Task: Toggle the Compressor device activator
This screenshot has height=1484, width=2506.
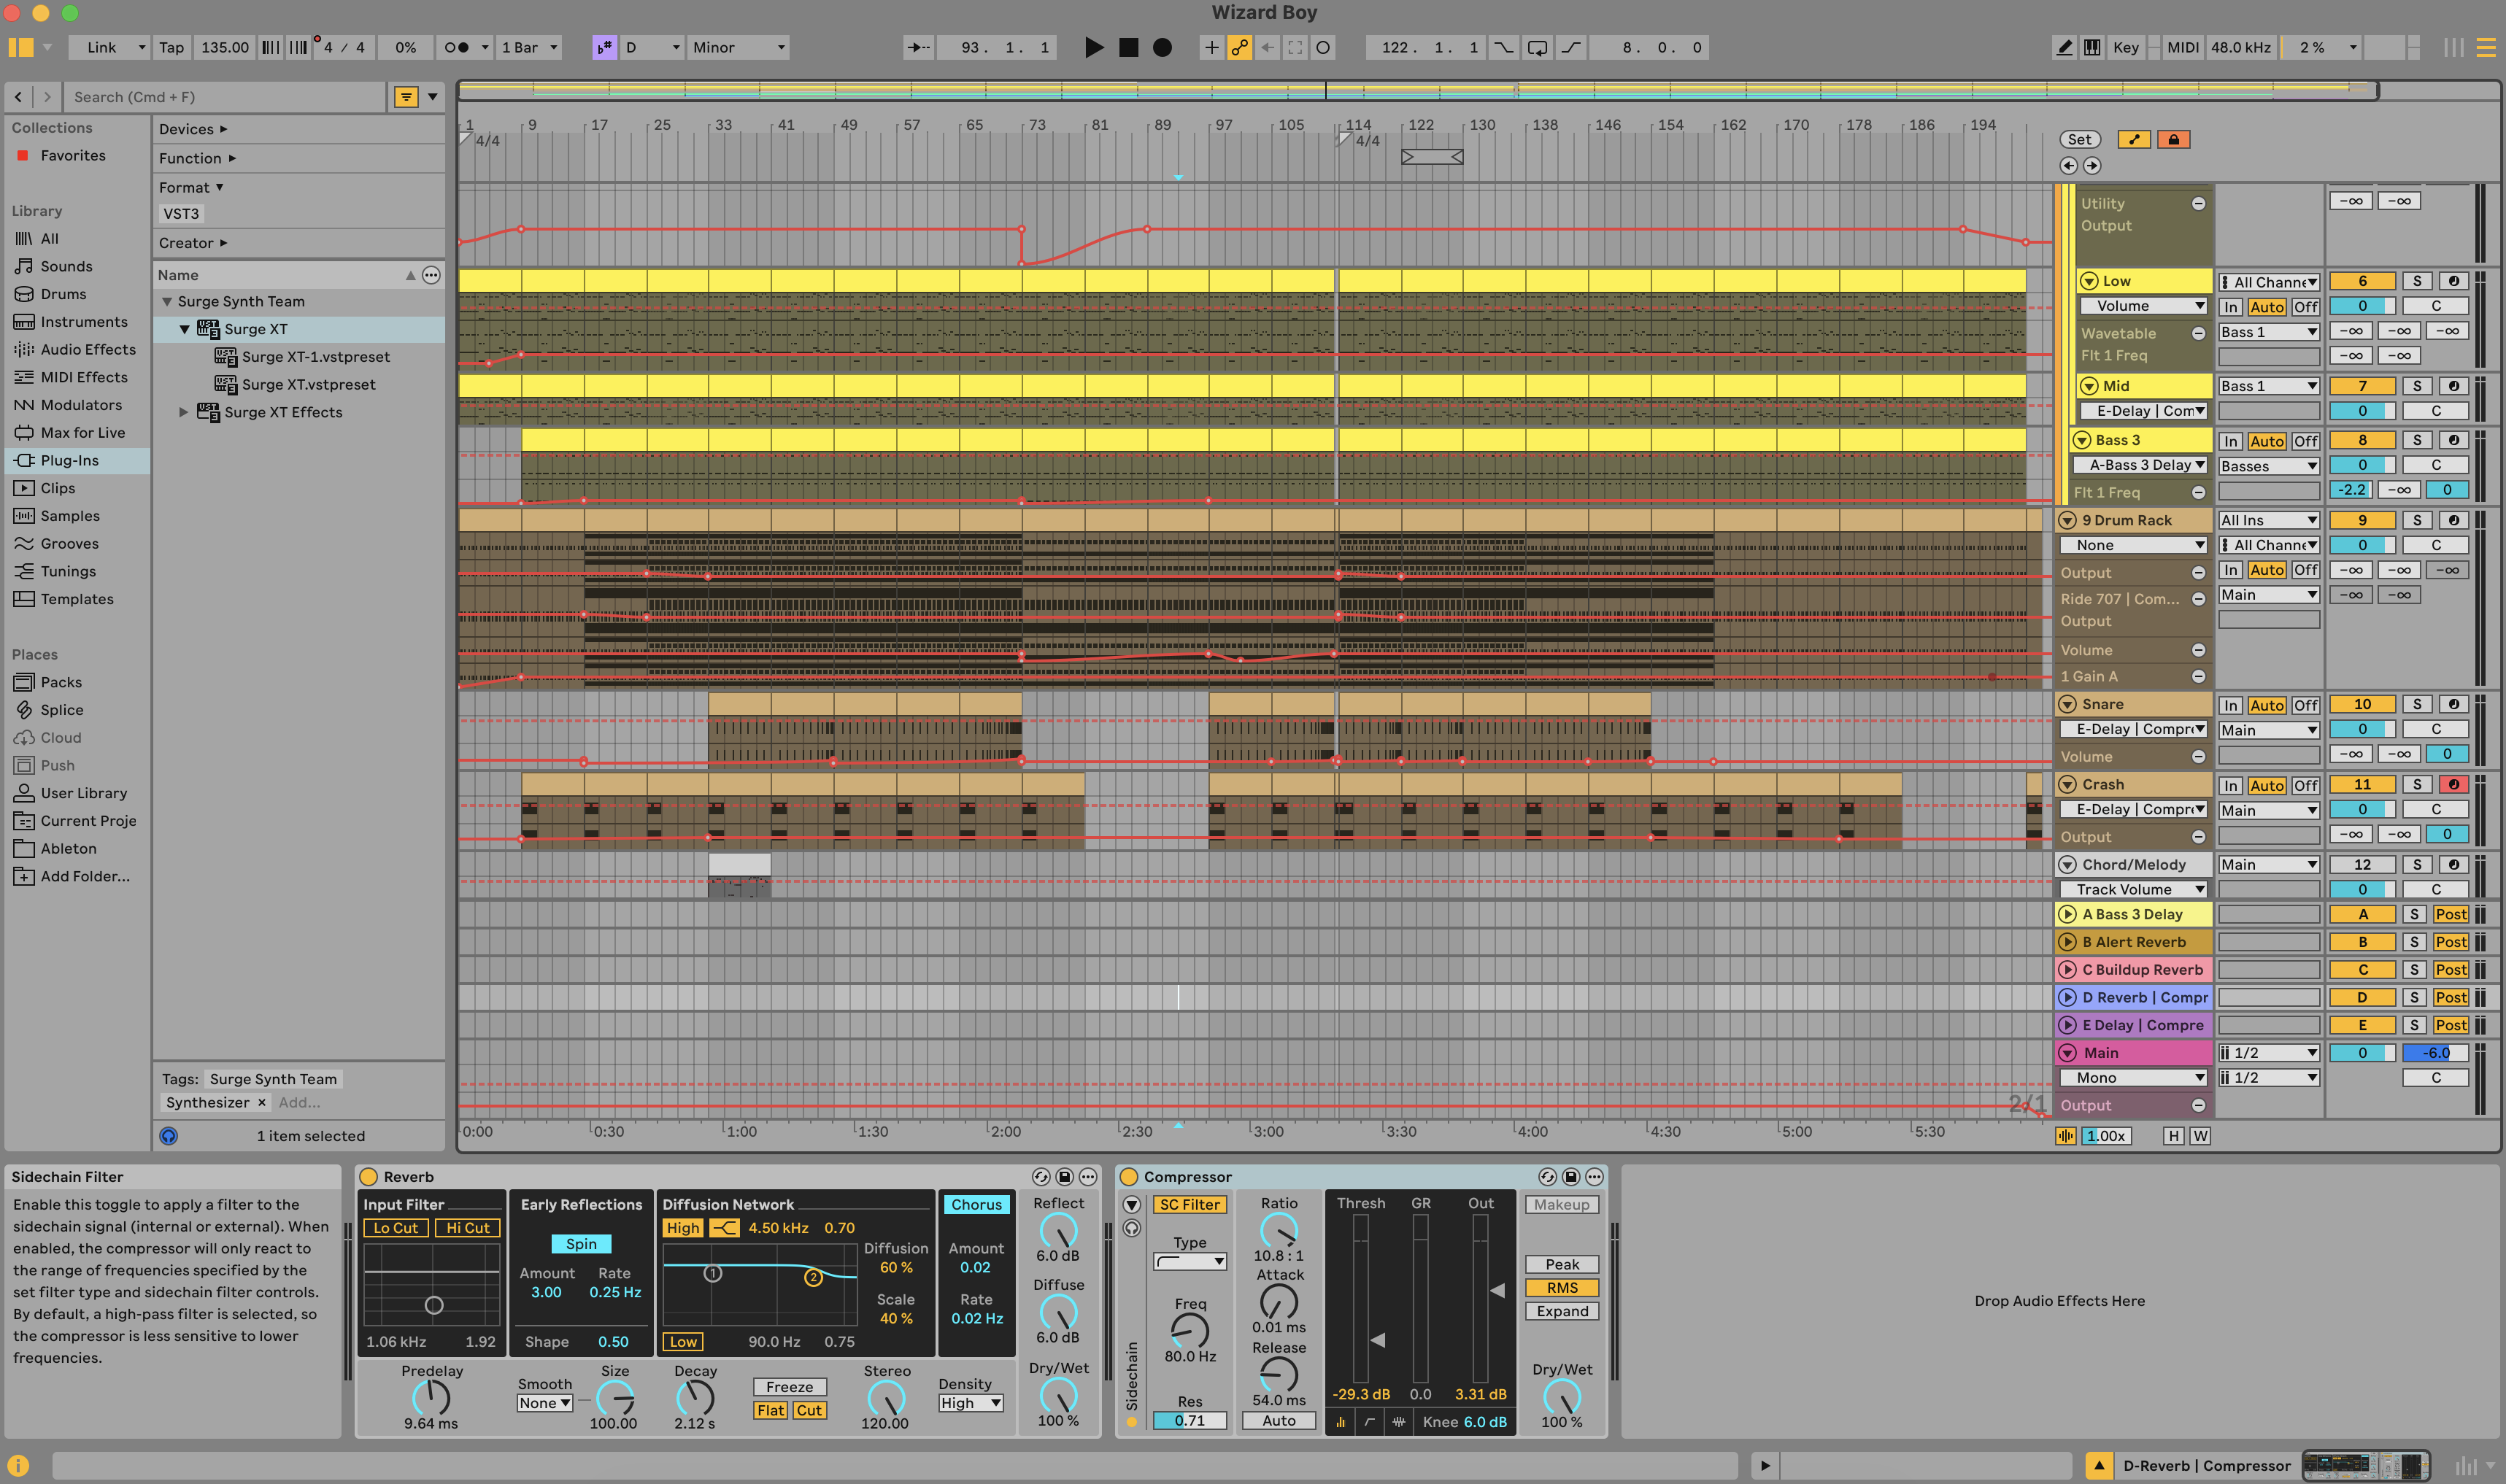Action: click(1129, 1177)
